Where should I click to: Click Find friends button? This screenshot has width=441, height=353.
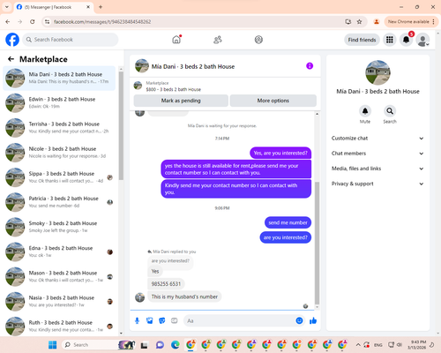(362, 40)
